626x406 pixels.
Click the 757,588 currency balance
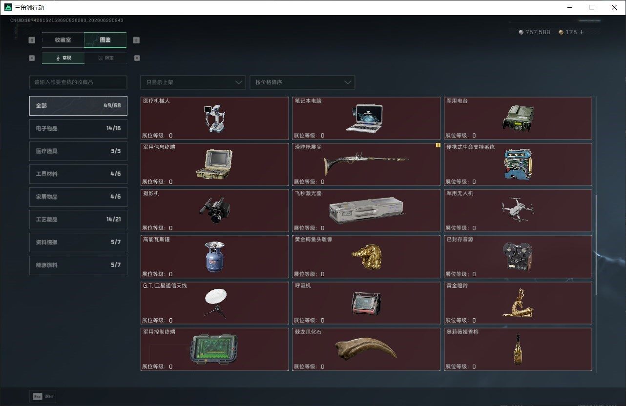[538, 32]
